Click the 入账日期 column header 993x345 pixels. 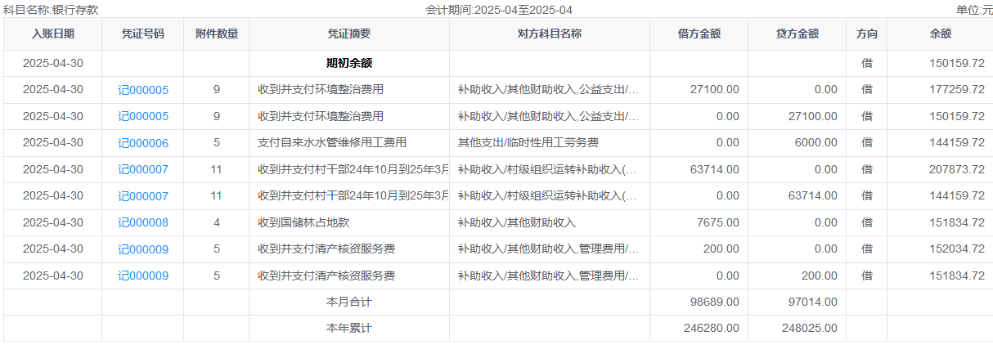(x=53, y=34)
